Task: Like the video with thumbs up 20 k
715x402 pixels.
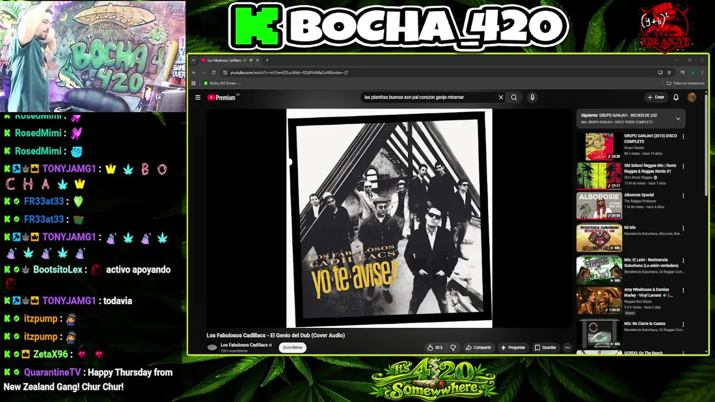Action: (435, 347)
